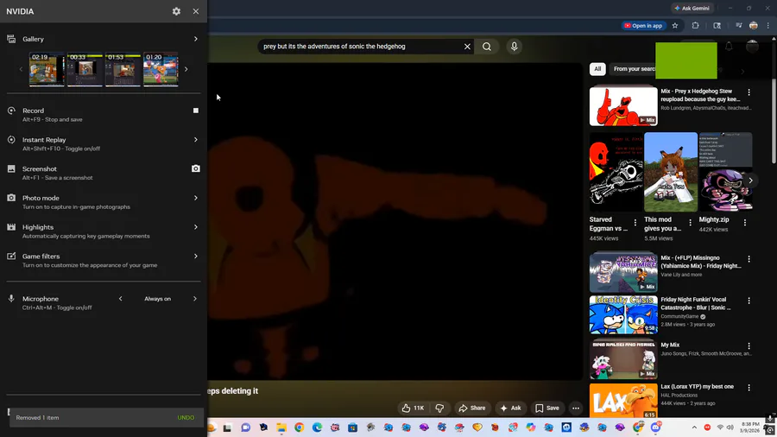The width and height of the screenshot is (777, 437).
Task: Open Mix - Prey x Hedgehog Stew thumbnail
Action: click(x=623, y=106)
